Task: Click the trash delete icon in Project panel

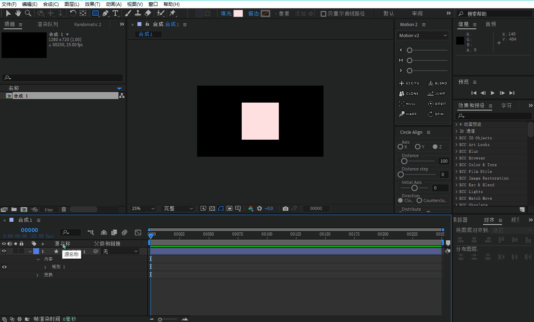Action: [x=64, y=209]
